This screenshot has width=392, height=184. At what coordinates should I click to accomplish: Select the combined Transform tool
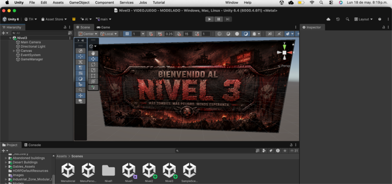93,81
